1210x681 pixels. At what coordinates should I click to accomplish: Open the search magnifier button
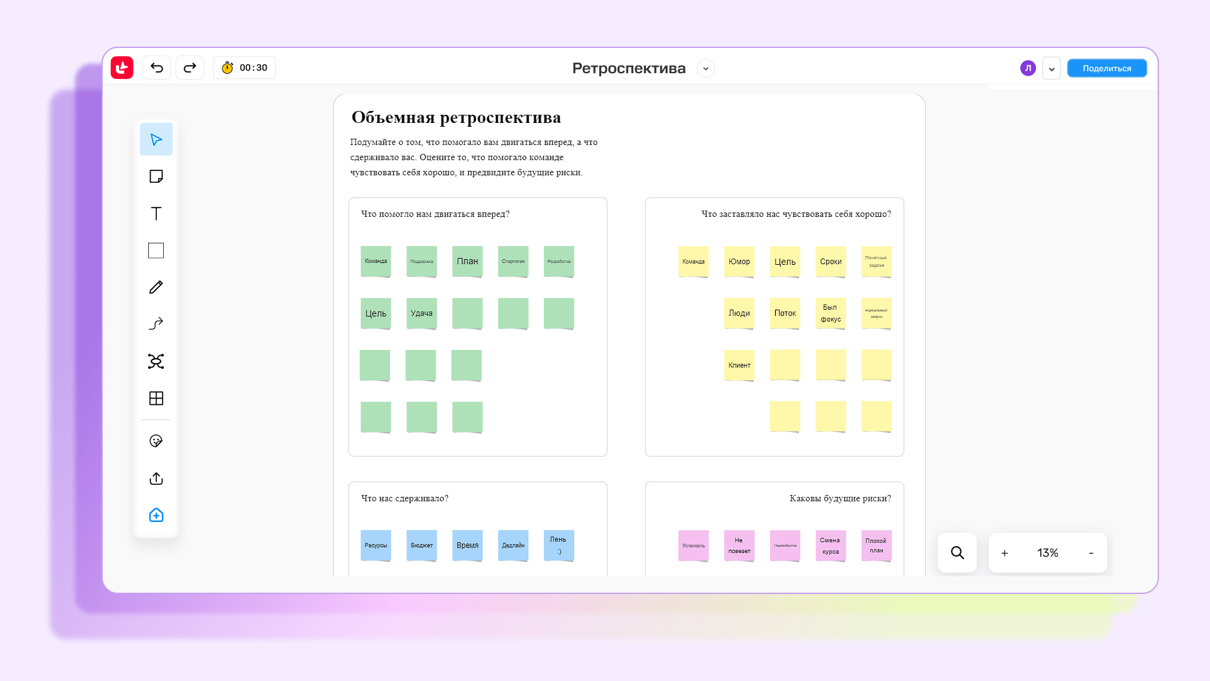[x=957, y=553]
